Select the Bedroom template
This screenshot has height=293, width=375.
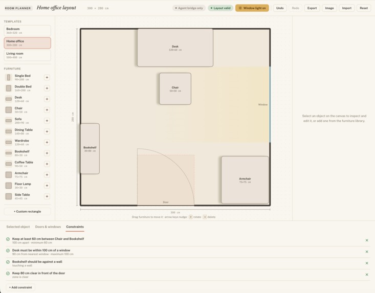pyautogui.click(x=27, y=31)
